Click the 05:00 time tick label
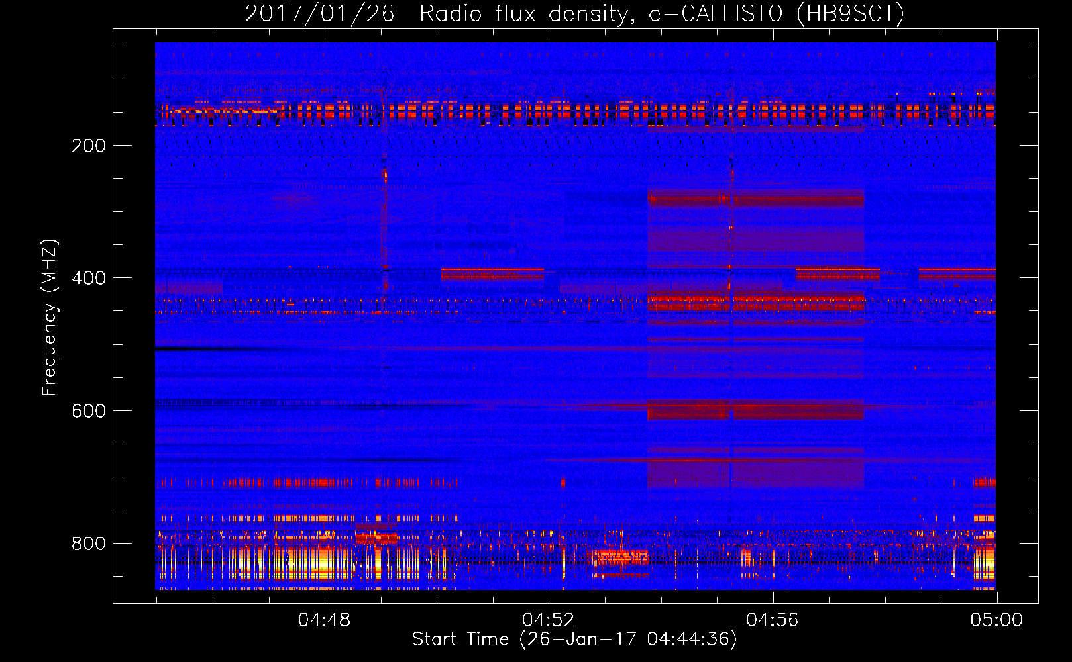The image size is (1072, 662). (996, 620)
